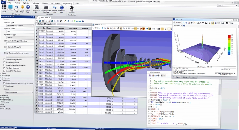Click the refresh icon in Shaded Model toolbar

102,28
